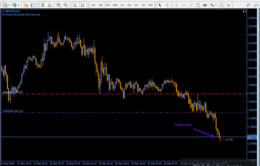Select the rectangle shape tool
Viewport: 260px width, 166px height.
(x=205, y=5)
